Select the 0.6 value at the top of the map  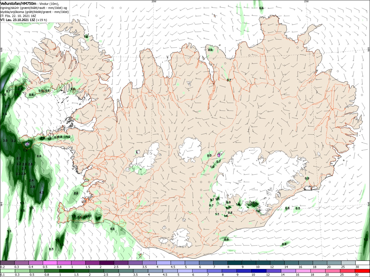tap(261, 8)
